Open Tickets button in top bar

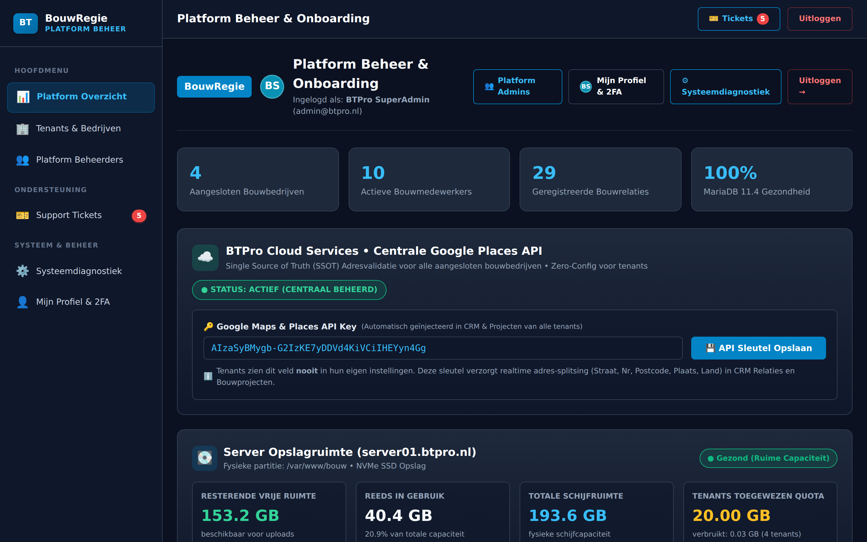pyautogui.click(x=739, y=19)
